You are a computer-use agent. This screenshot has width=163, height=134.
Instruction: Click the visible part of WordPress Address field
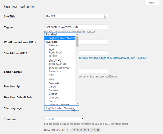pos(93,42)
